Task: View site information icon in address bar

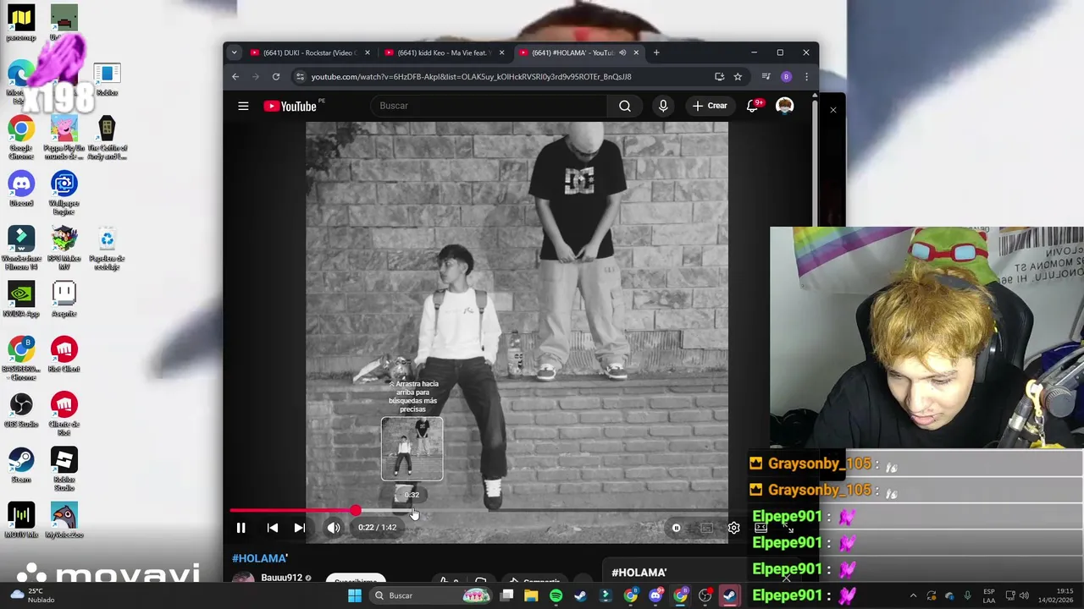Action: click(300, 77)
